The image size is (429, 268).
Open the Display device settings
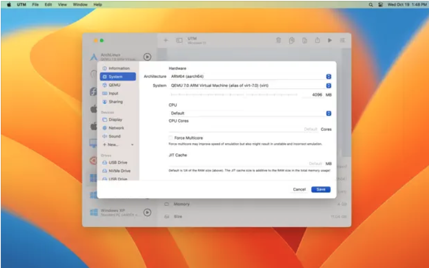click(x=118, y=119)
